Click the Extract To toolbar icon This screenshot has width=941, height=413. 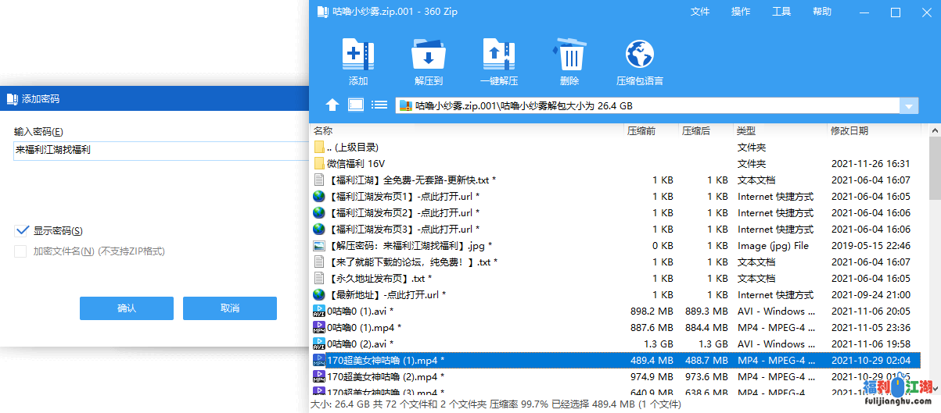click(428, 56)
